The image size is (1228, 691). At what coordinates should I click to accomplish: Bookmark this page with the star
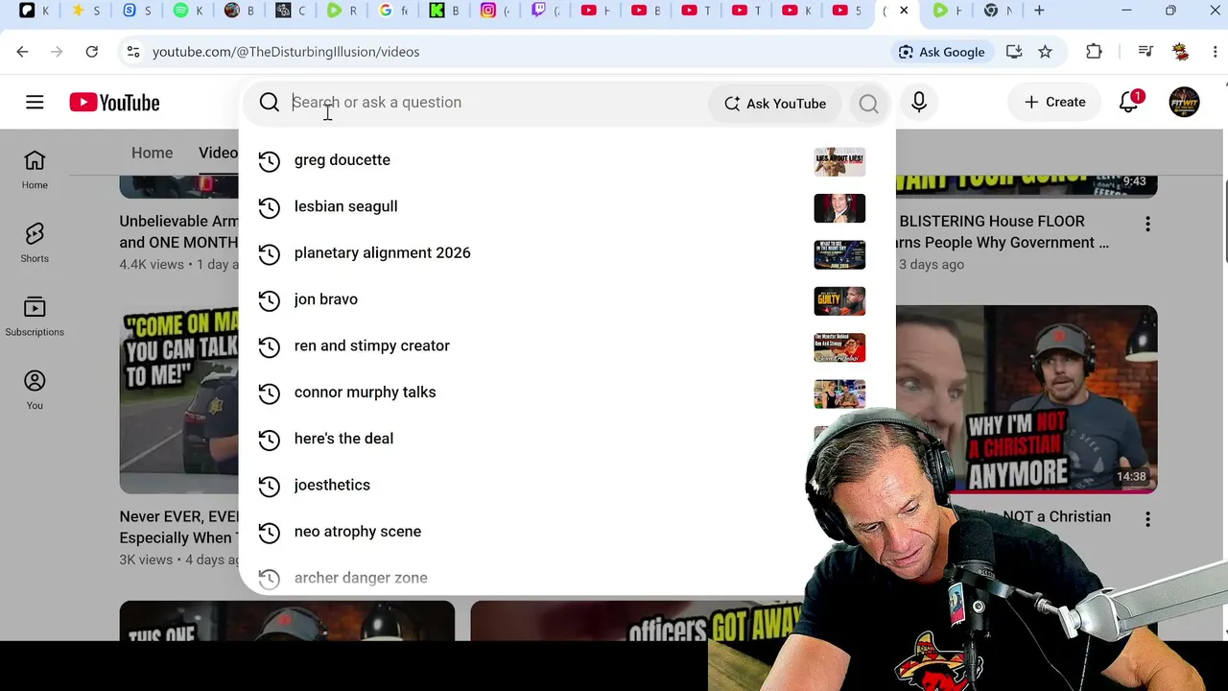click(1046, 52)
